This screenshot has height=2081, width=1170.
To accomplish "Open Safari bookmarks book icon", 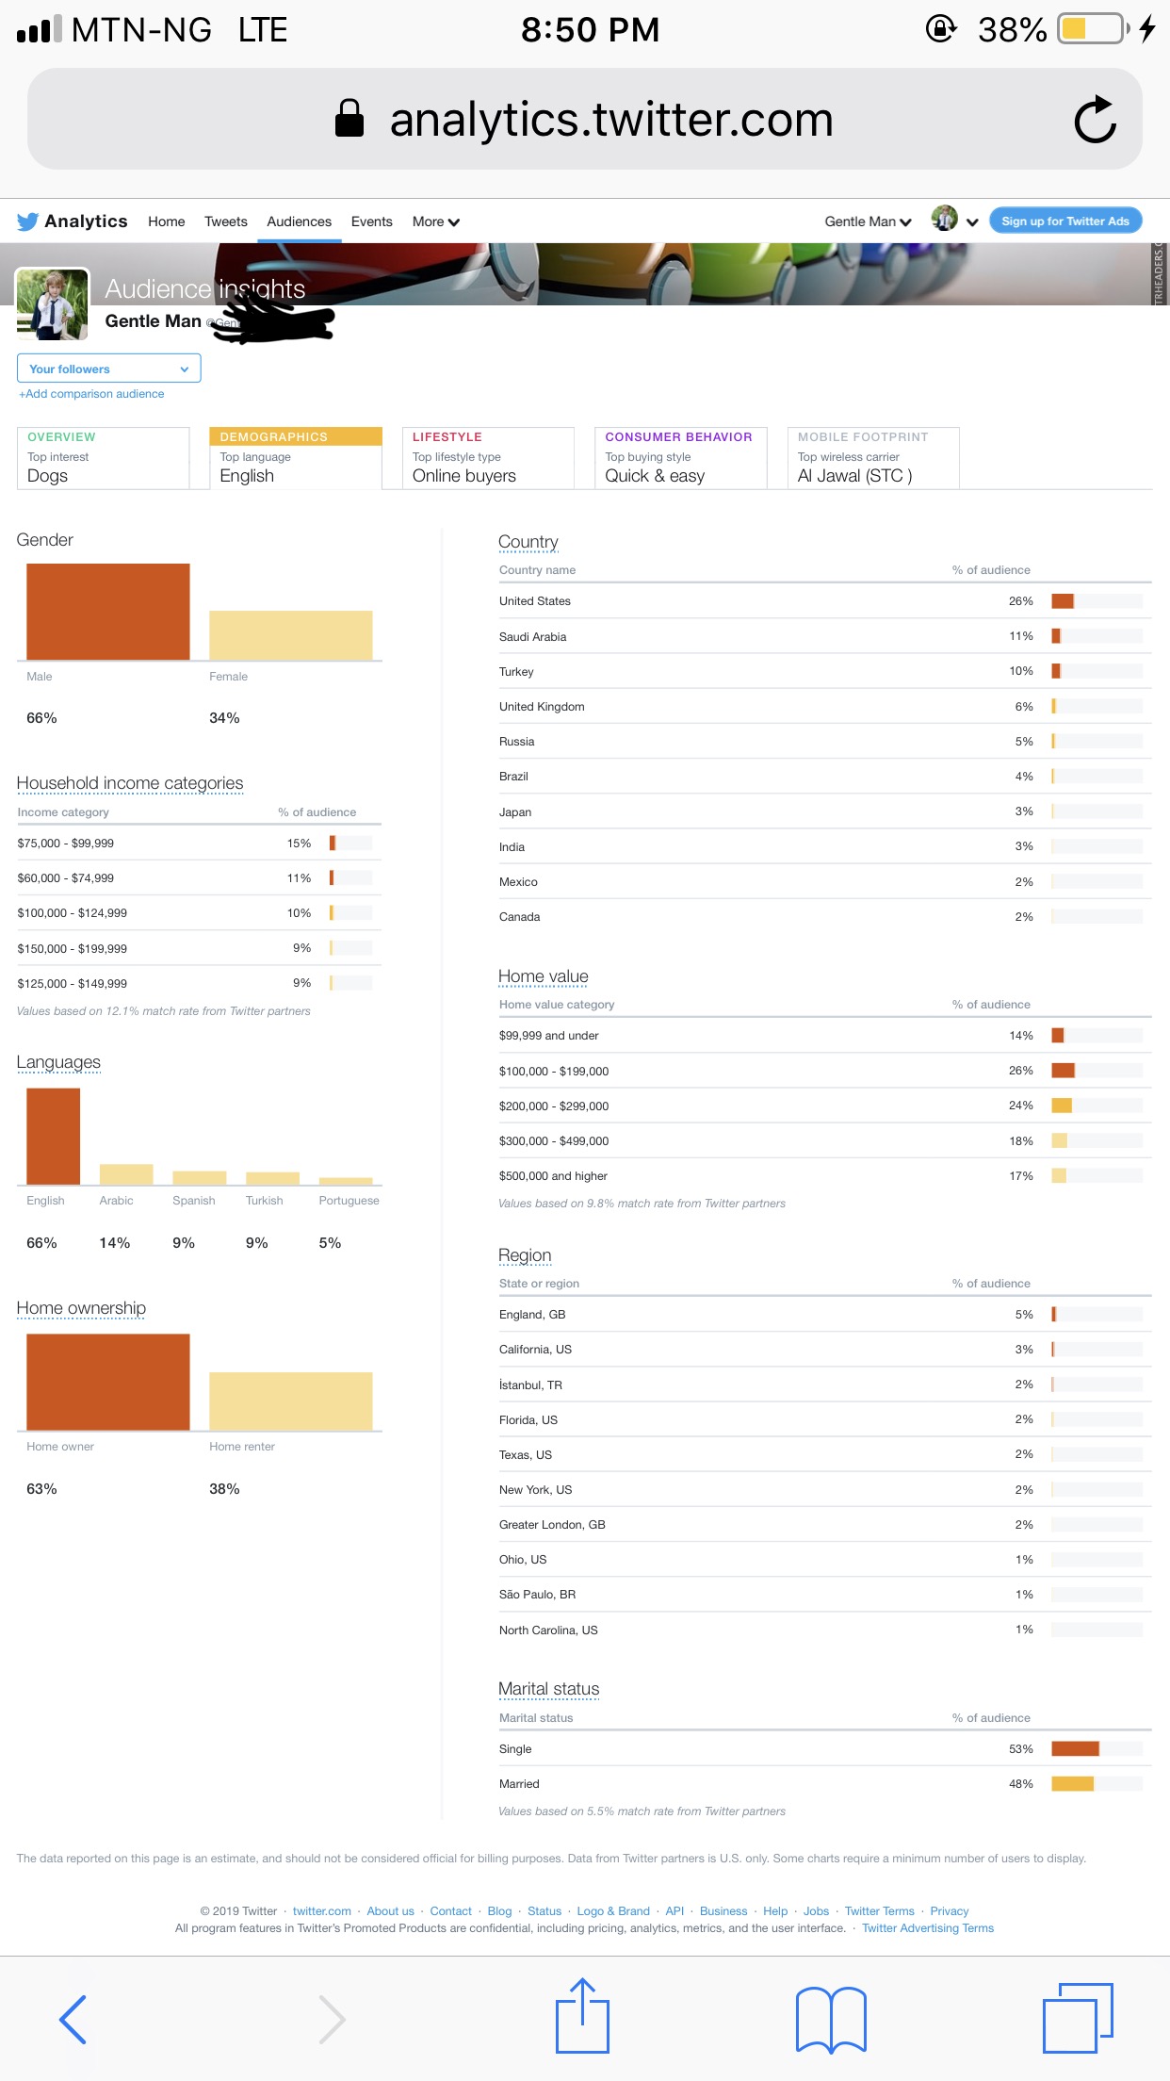I will [831, 2019].
